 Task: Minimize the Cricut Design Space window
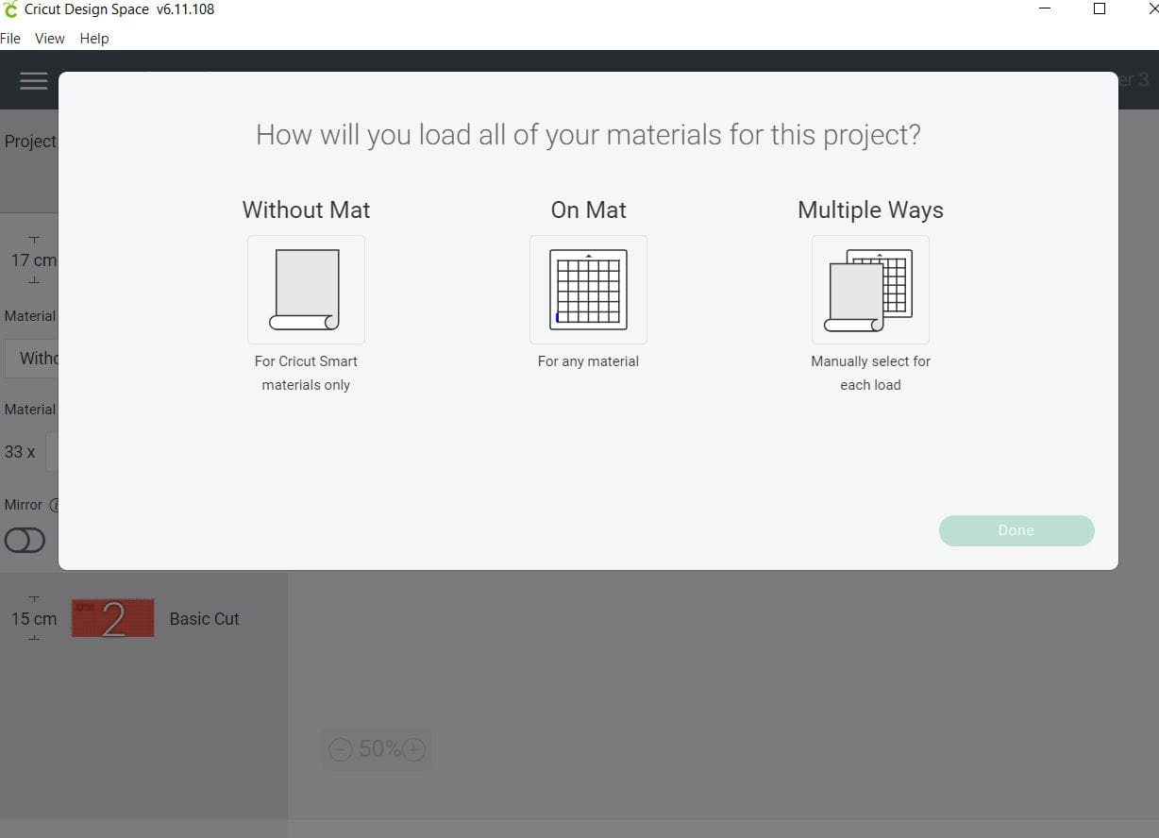tap(1045, 9)
